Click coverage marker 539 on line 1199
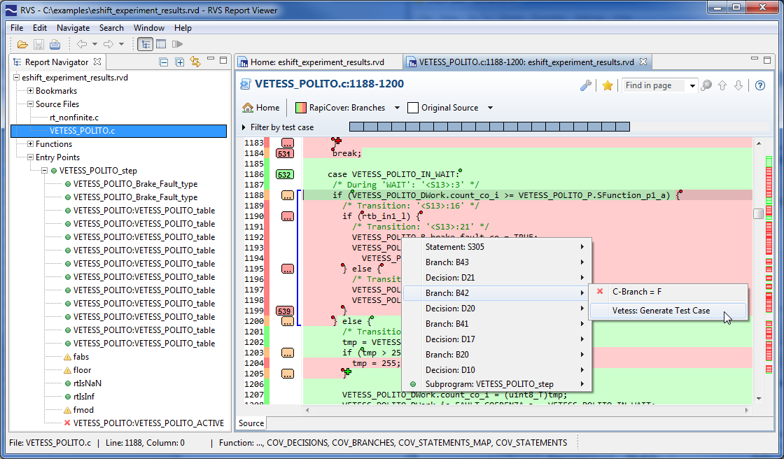The width and height of the screenshot is (784, 459). [x=284, y=311]
